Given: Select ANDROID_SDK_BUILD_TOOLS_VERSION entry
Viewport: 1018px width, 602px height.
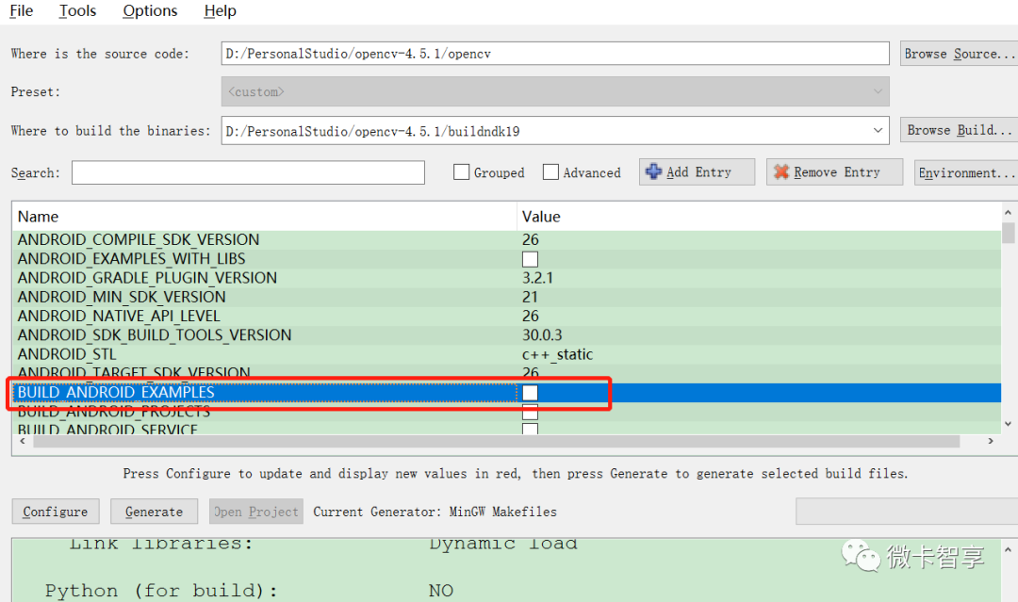Looking at the screenshot, I should click(155, 335).
